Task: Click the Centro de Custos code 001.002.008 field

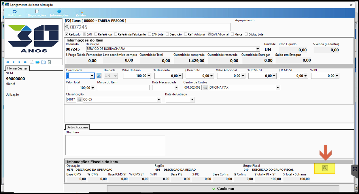Action: (193, 87)
